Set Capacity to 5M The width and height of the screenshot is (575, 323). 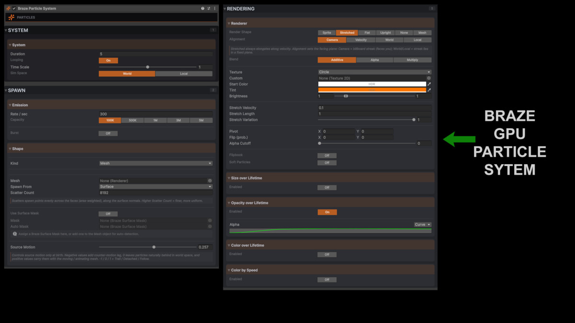pyautogui.click(x=201, y=121)
